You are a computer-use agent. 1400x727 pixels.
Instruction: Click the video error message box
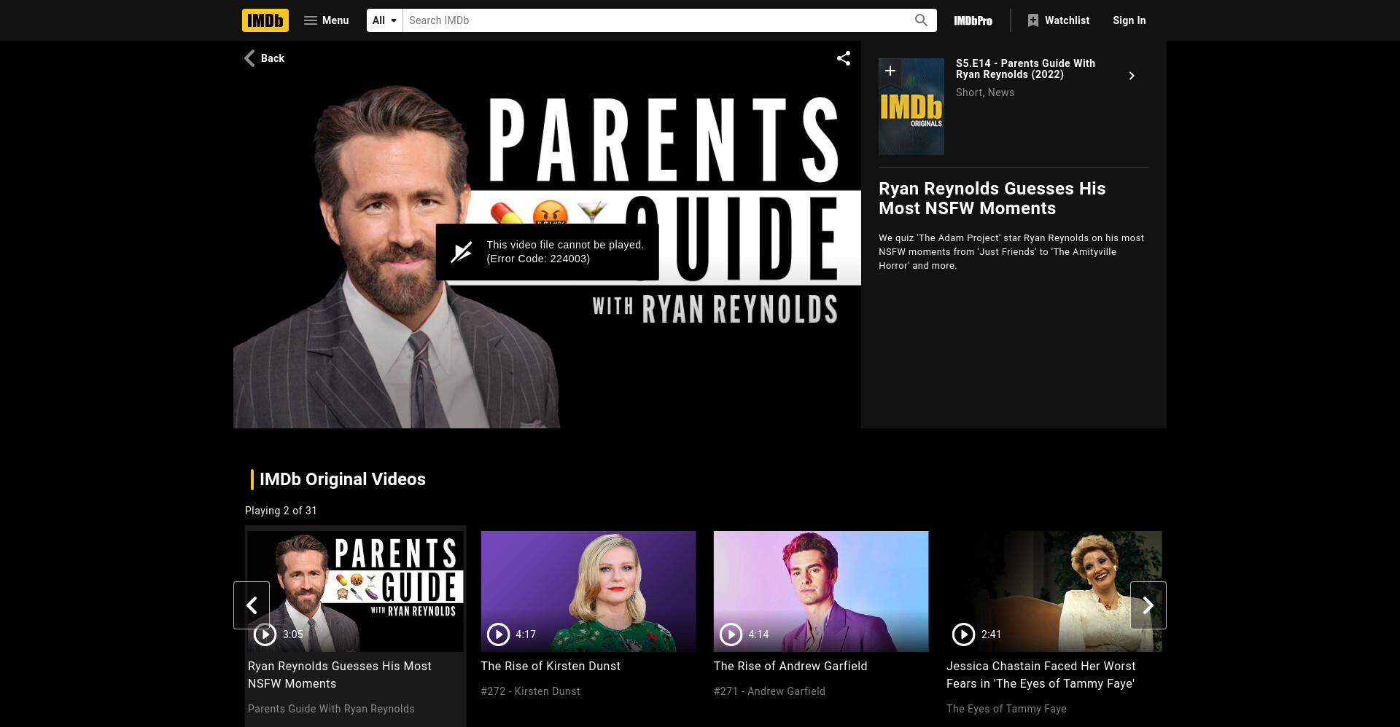click(548, 252)
